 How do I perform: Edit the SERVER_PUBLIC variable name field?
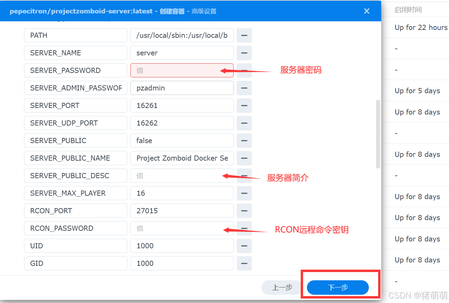pos(76,141)
